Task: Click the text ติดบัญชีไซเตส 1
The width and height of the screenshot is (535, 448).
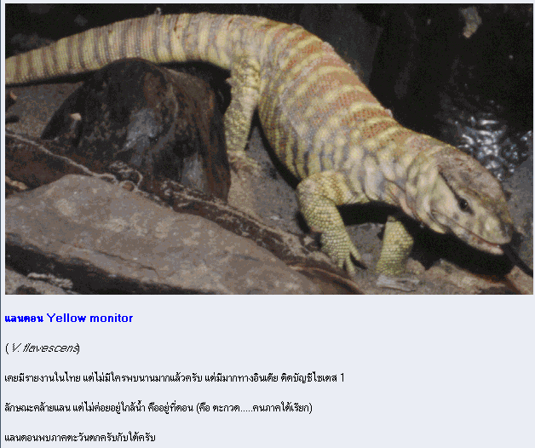Action: 313,378
